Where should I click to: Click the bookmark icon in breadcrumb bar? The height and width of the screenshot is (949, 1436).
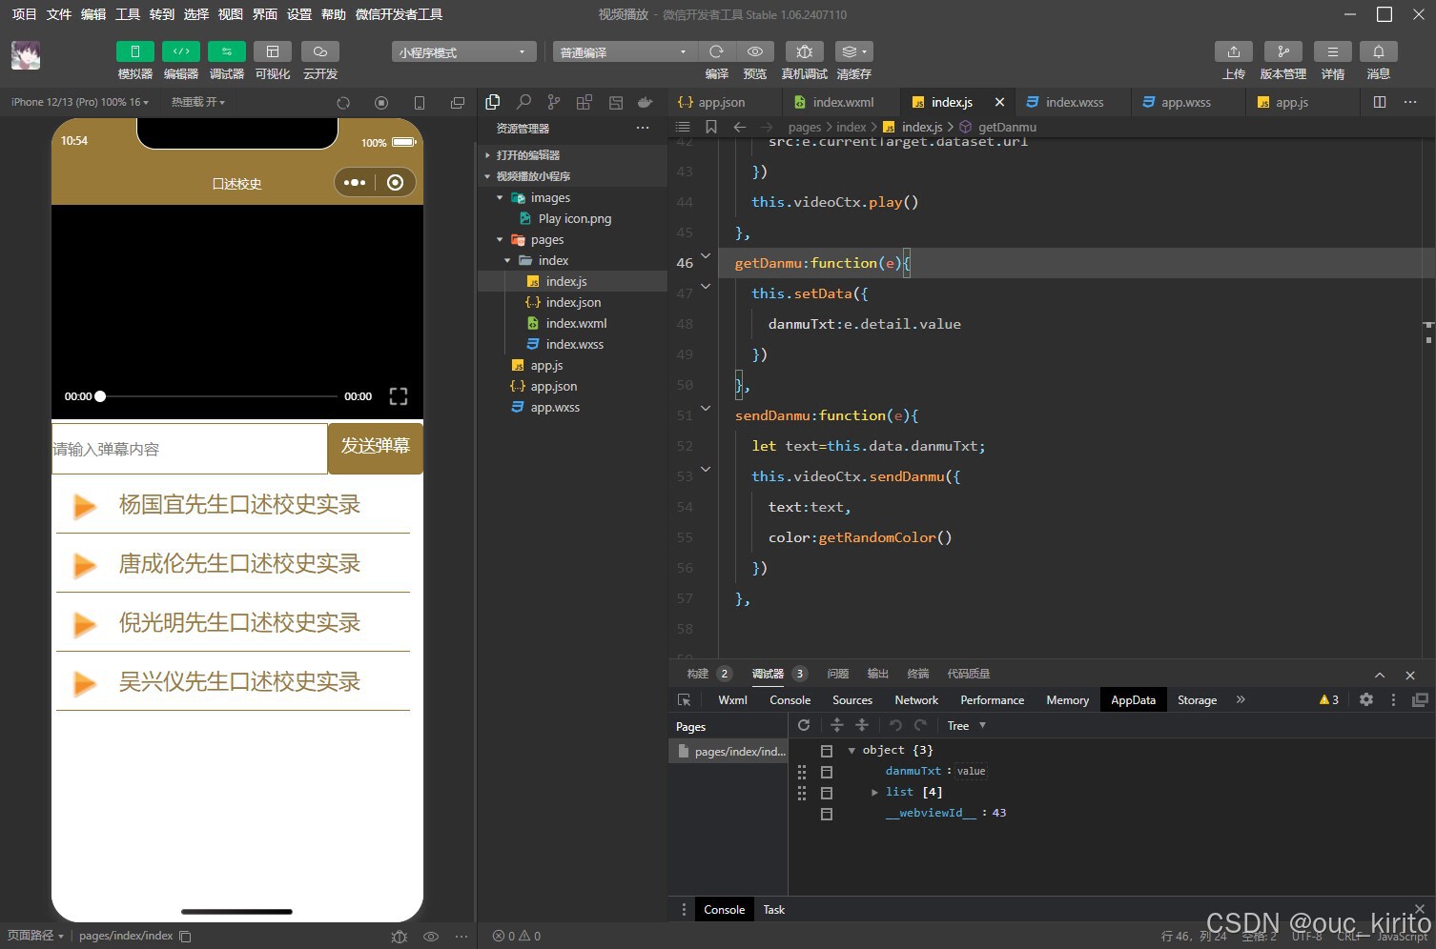coord(711,127)
